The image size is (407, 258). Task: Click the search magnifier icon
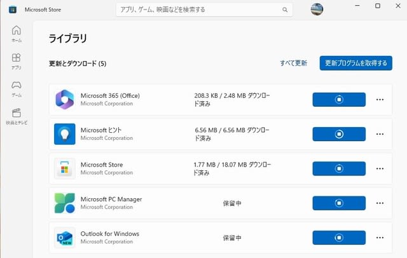click(285, 10)
